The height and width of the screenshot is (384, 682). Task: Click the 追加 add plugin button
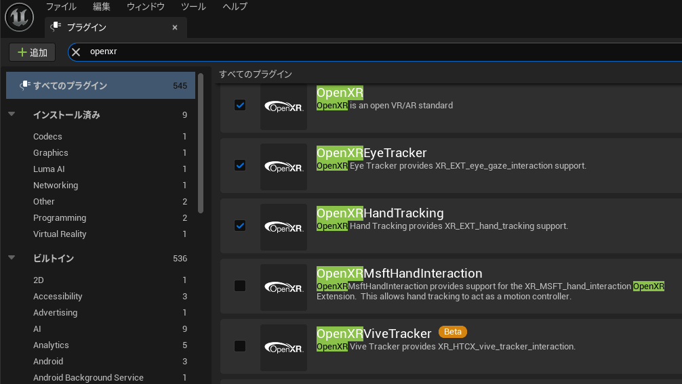pos(32,53)
